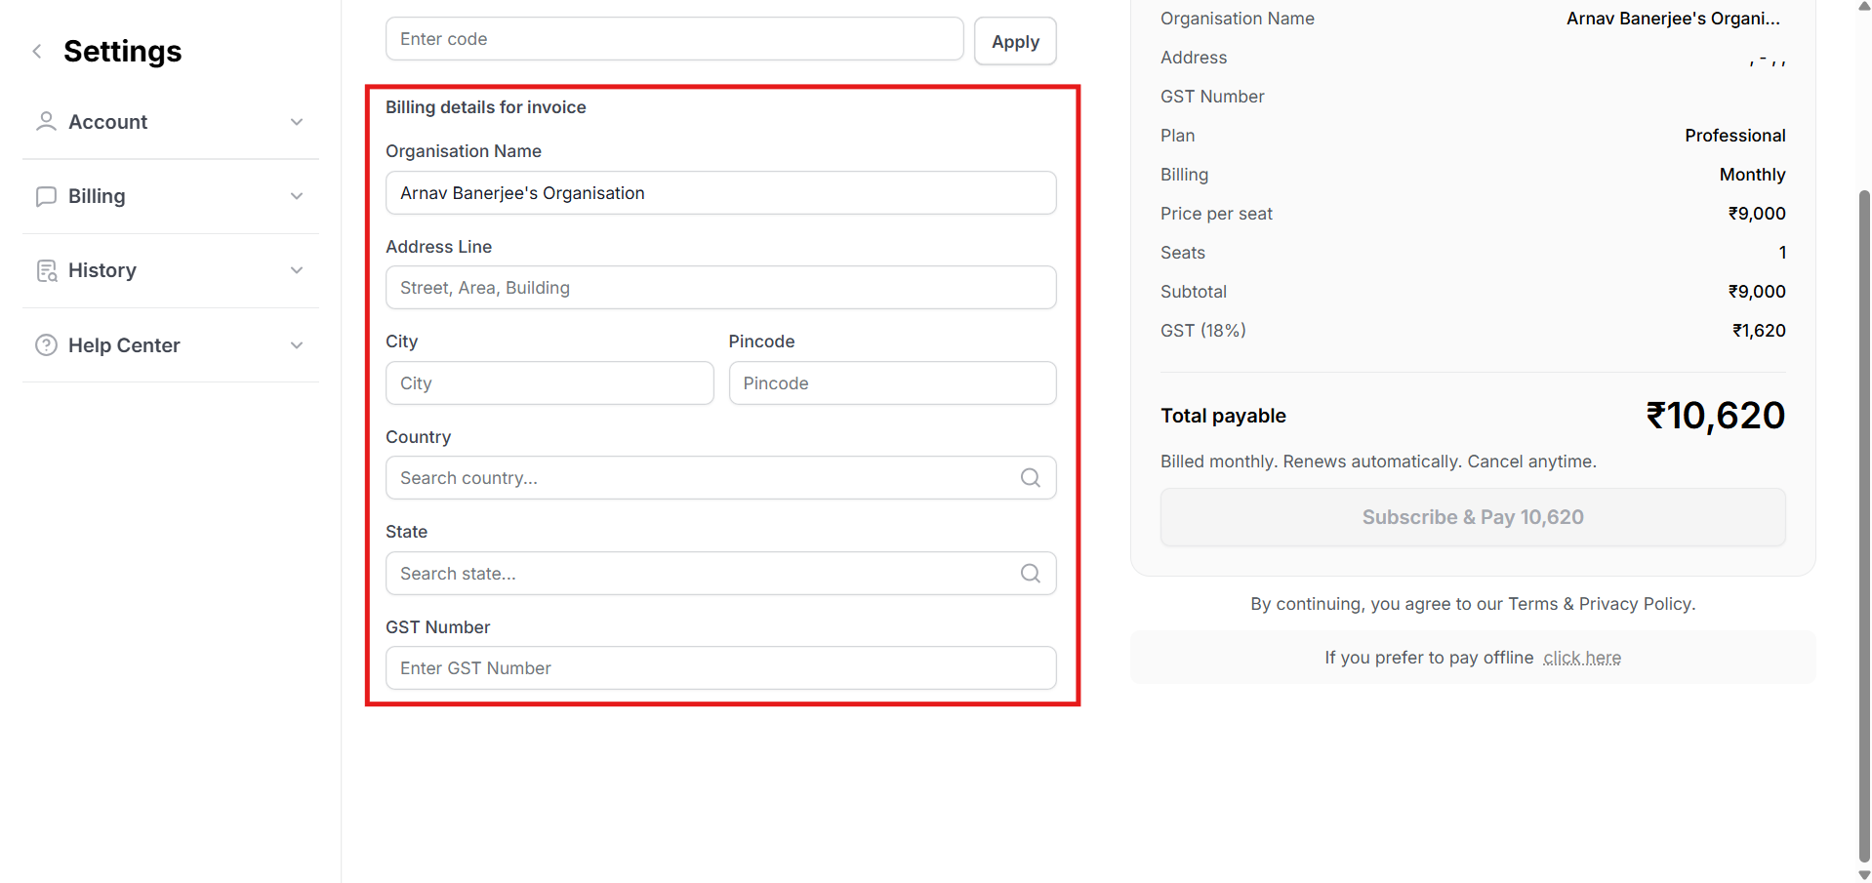The height and width of the screenshot is (883, 1872).
Task: Click the search icon in State field
Action: pos(1030,574)
